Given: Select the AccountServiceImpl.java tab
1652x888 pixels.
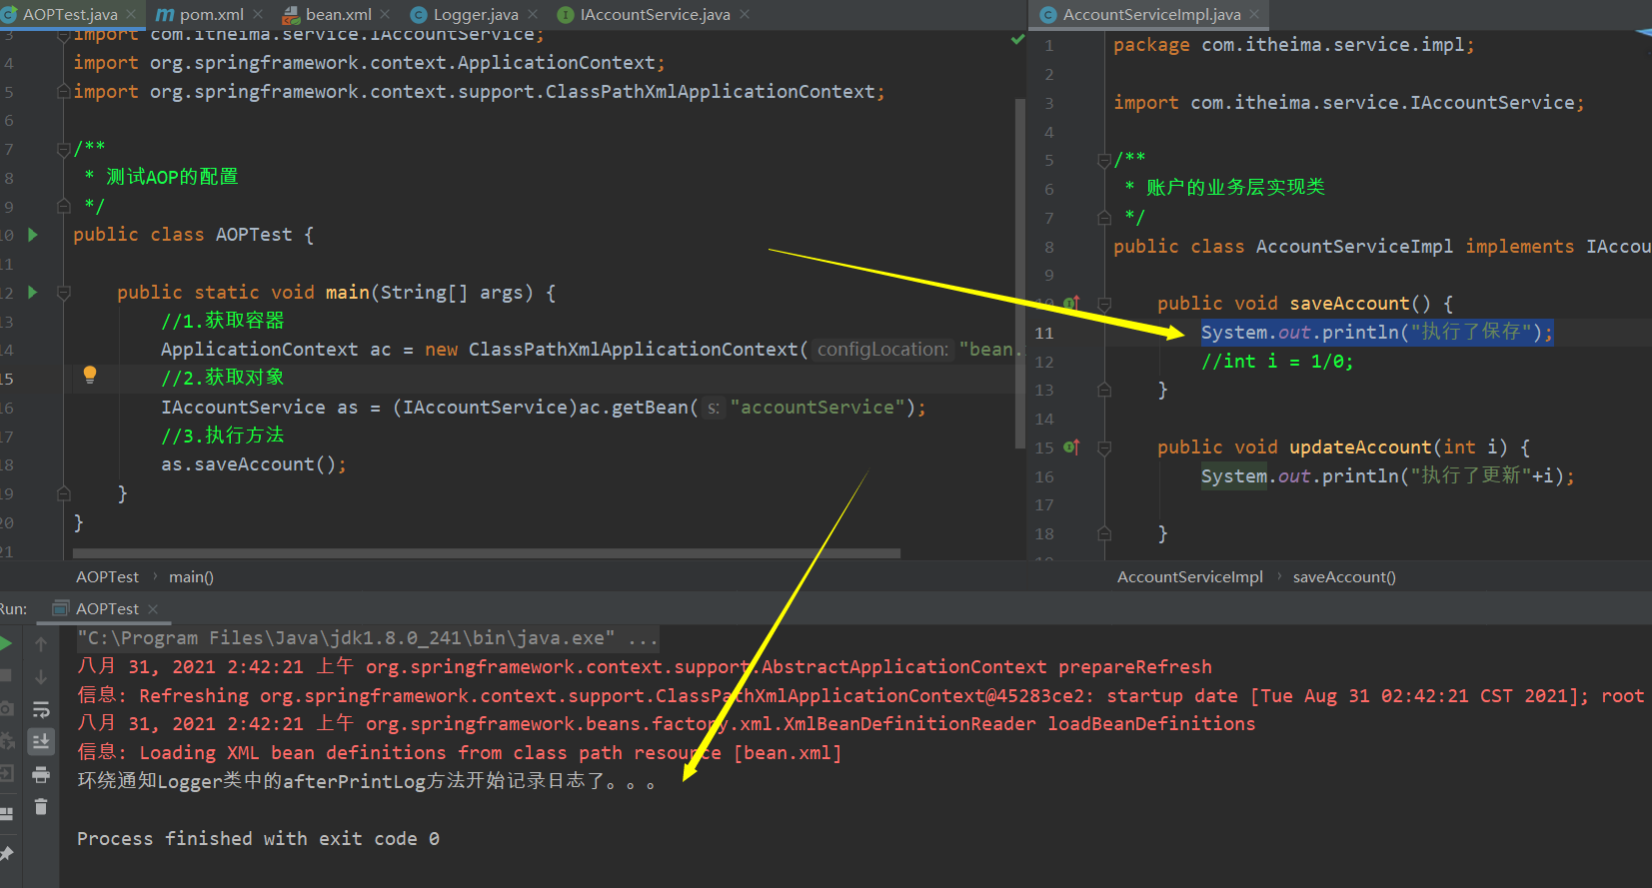Looking at the screenshot, I should 1151,14.
